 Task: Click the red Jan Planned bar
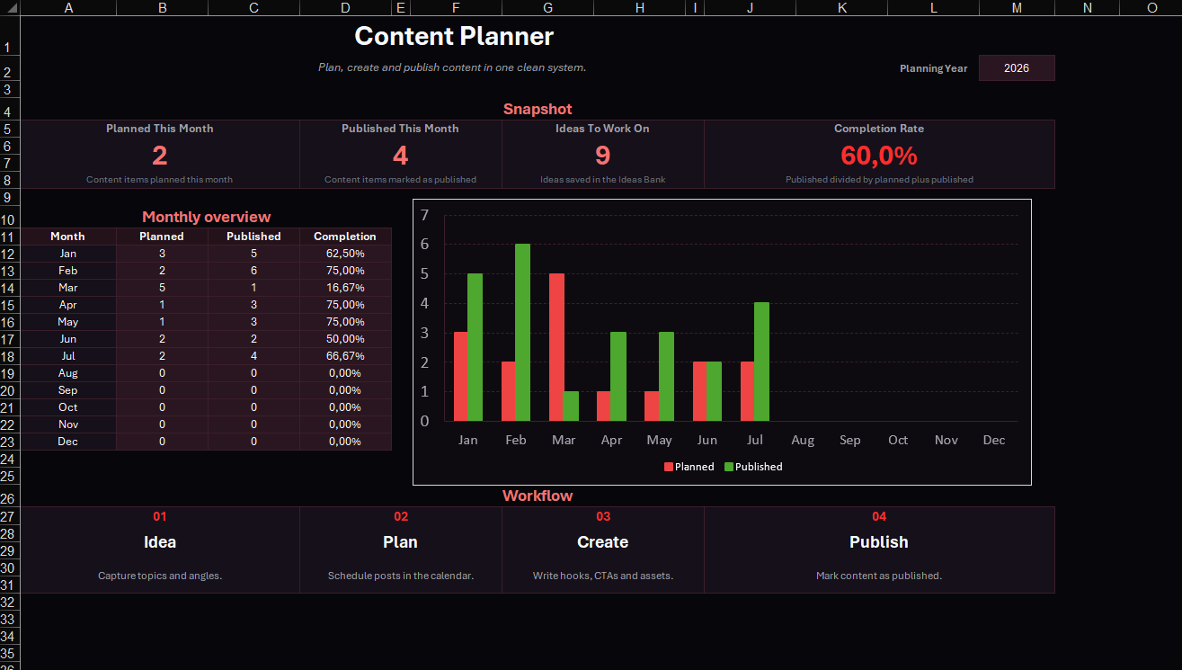coord(461,377)
